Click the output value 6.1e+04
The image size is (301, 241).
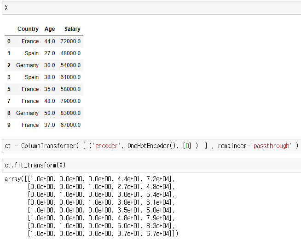tap(157, 202)
